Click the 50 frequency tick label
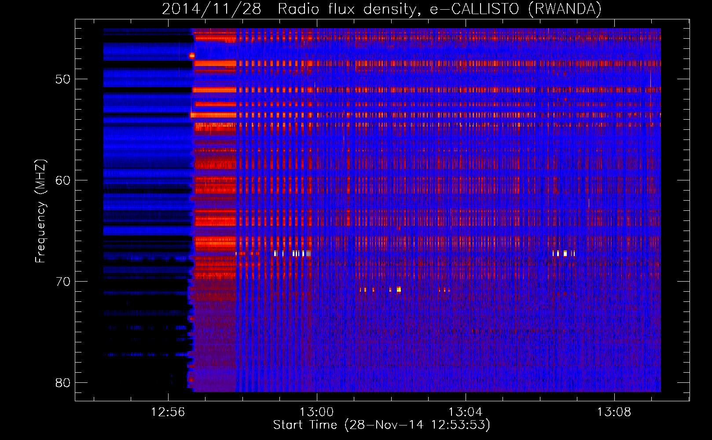This screenshot has width=712, height=440. click(63, 80)
